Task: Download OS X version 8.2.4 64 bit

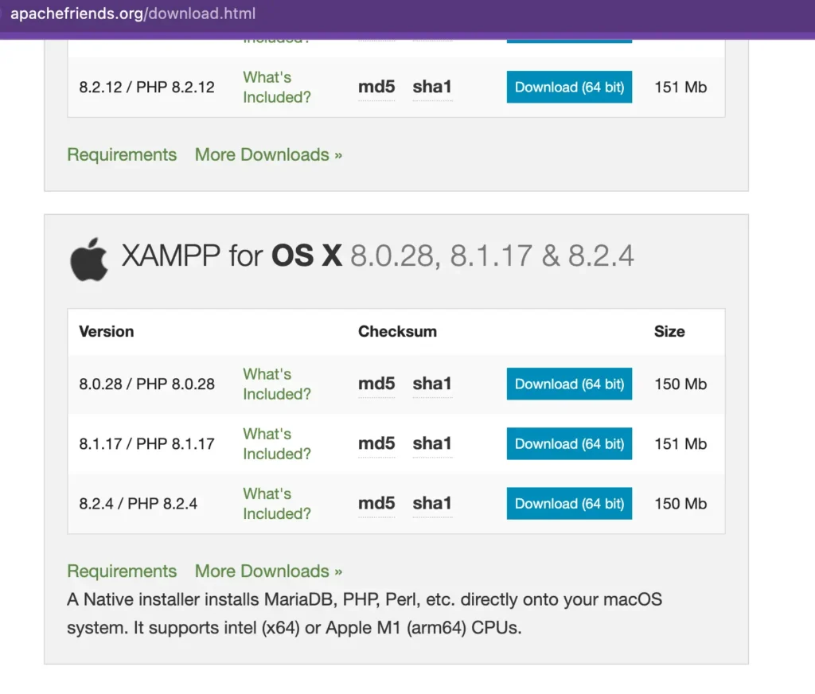Action: tap(569, 503)
